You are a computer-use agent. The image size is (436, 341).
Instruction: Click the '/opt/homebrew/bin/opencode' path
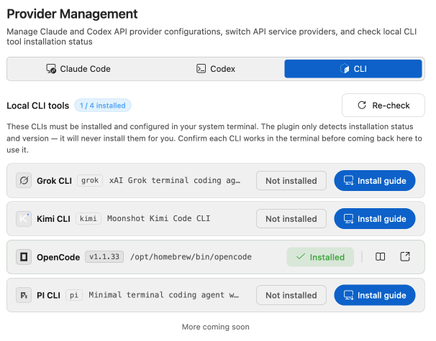coord(191,257)
